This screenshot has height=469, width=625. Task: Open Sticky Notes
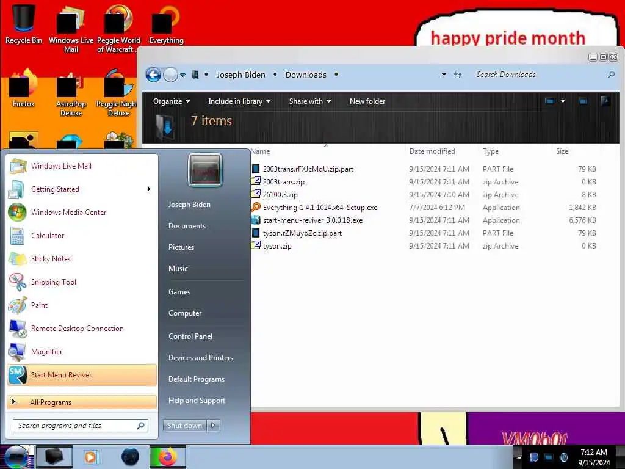pyautogui.click(x=82, y=258)
